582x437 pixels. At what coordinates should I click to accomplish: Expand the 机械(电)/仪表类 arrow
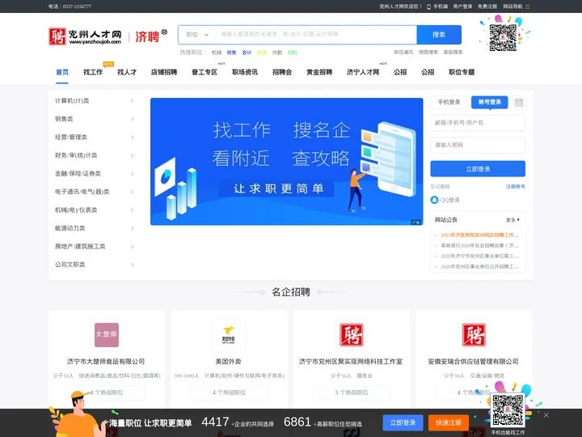[x=132, y=210]
